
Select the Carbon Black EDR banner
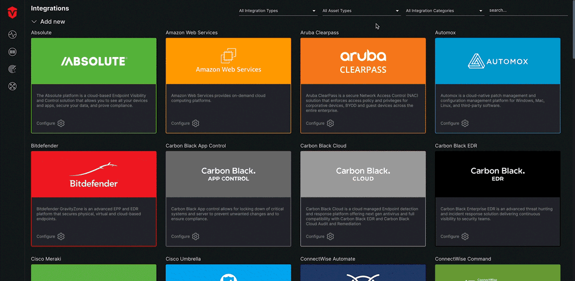click(498, 174)
